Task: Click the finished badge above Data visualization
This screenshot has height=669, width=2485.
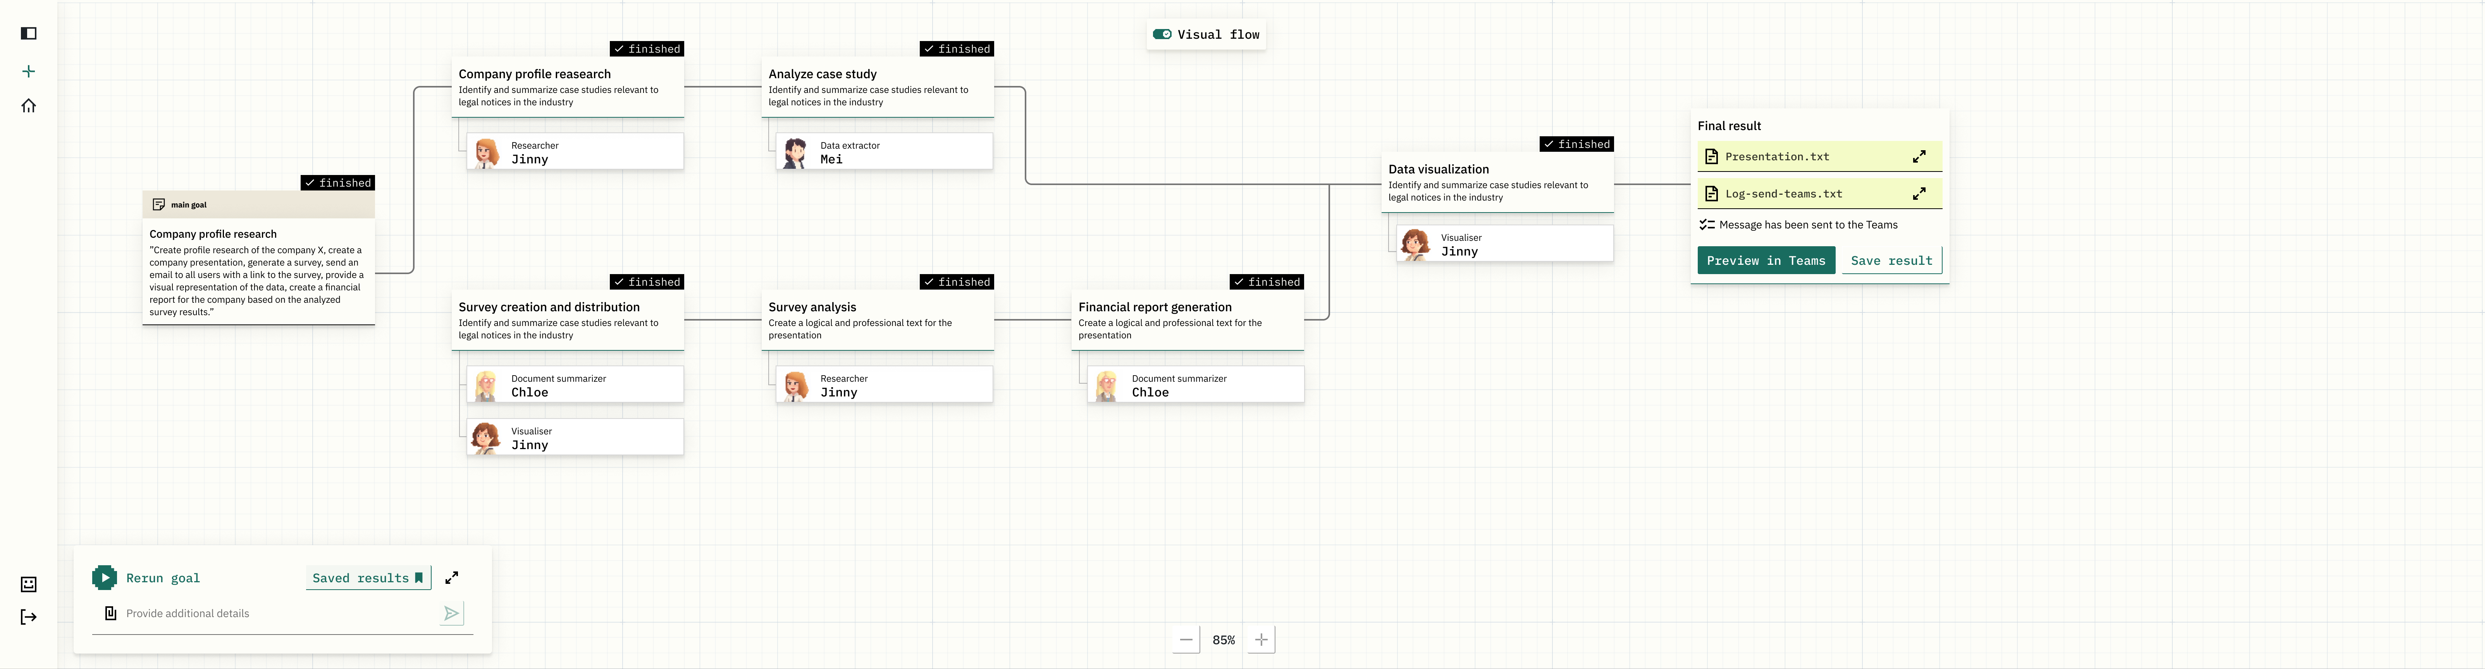Action: coord(1577,144)
